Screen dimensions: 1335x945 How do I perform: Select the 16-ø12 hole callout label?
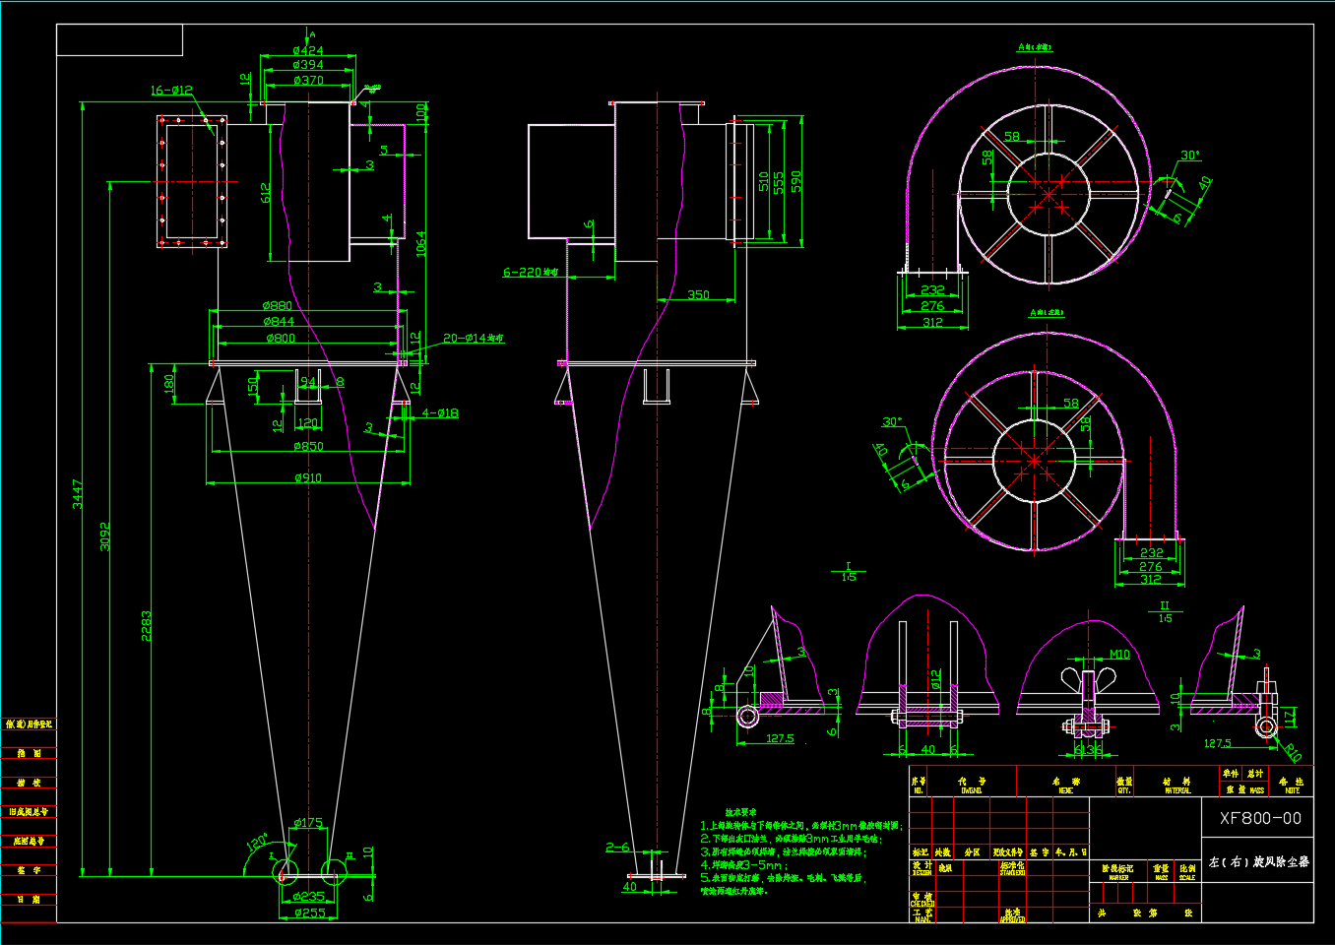coord(171,91)
